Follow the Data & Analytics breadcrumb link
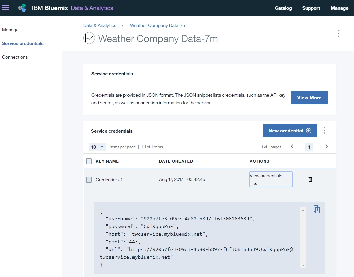Screen dimensions: 354x277 pos(99,26)
